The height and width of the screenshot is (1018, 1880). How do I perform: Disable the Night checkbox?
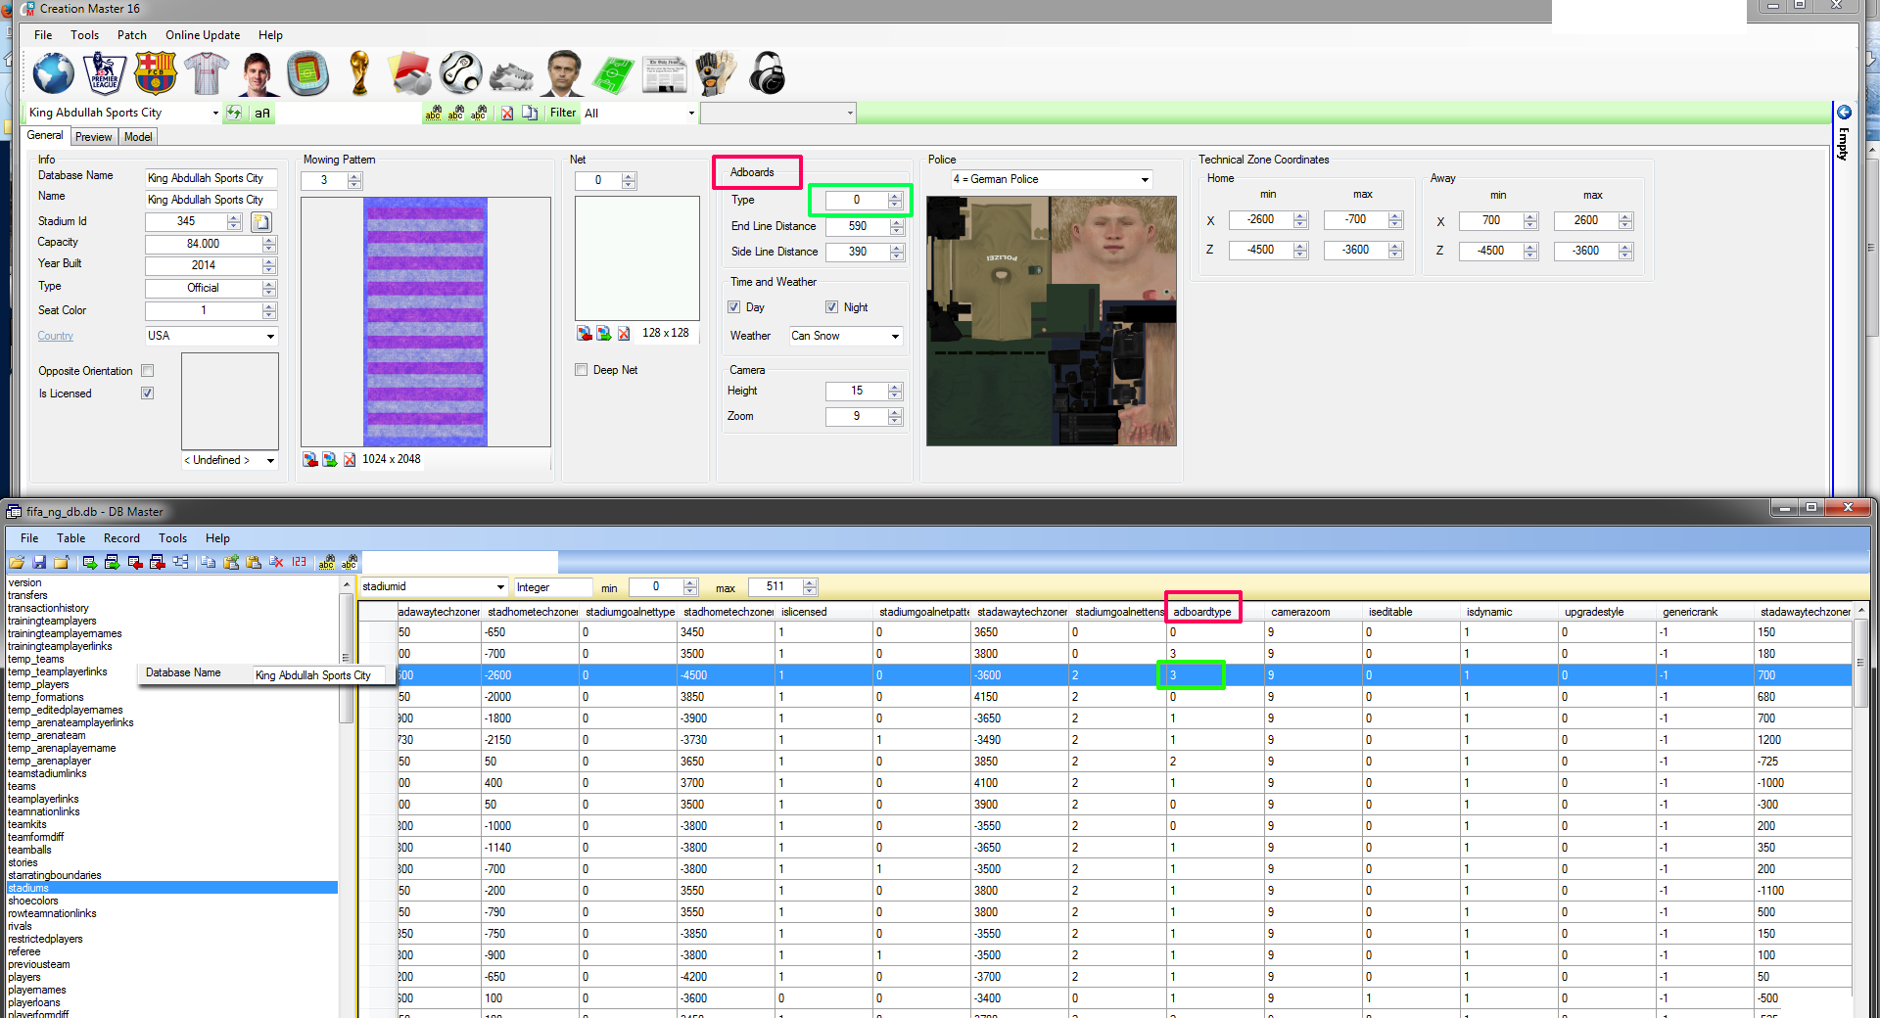(831, 307)
